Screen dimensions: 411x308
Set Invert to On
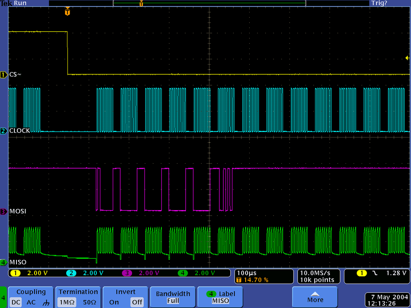114,302
